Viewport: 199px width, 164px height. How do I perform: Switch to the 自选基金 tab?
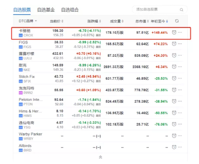(x=46, y=10)
